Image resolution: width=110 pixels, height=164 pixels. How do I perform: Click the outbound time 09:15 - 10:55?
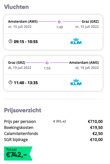coord(26,42)
